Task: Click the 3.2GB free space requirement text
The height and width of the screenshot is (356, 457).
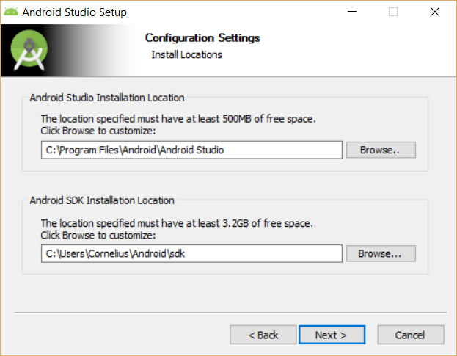Action: pos(177,223)
